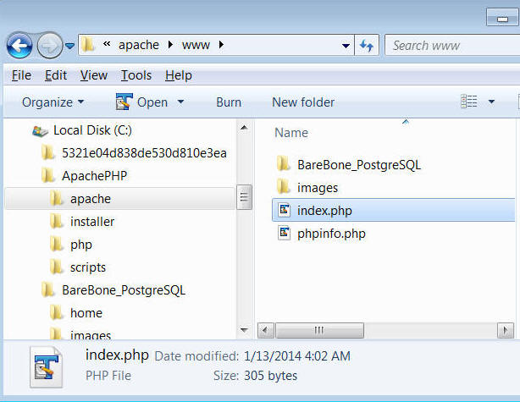Click the scripts folder icon
Screen dimensions: 520x402
[x=56, y=267]
